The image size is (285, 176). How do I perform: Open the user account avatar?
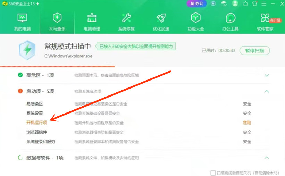(x=235, y=3)
